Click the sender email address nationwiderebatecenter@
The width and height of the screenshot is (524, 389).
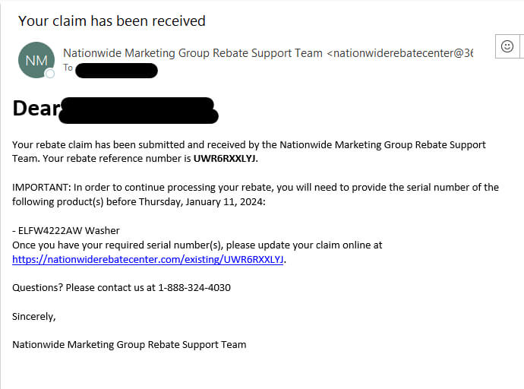(x=400, y=52)
